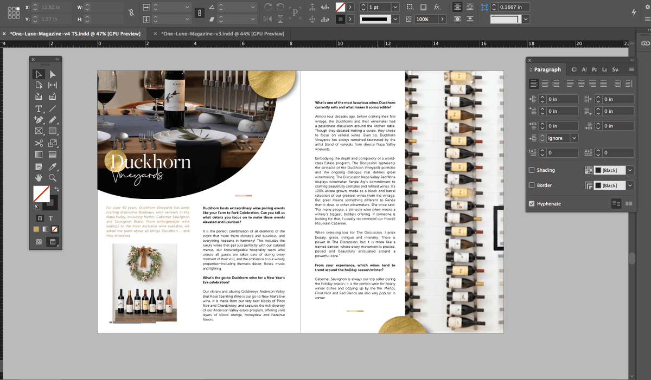Activate the Hand tool
Screen dimensions: 651x380
click(39, 178)
